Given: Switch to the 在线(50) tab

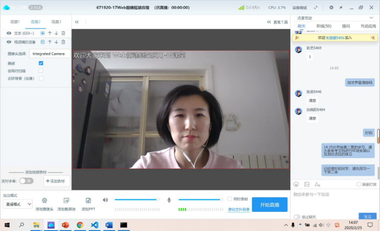Looking at the screenshot, I should pos(323,26).
